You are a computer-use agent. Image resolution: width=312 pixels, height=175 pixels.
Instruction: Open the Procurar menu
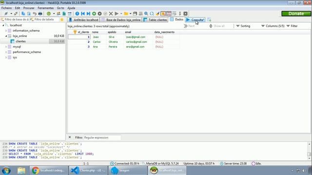pos(29,8)
